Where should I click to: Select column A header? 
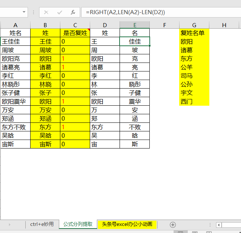pos(15,25)
